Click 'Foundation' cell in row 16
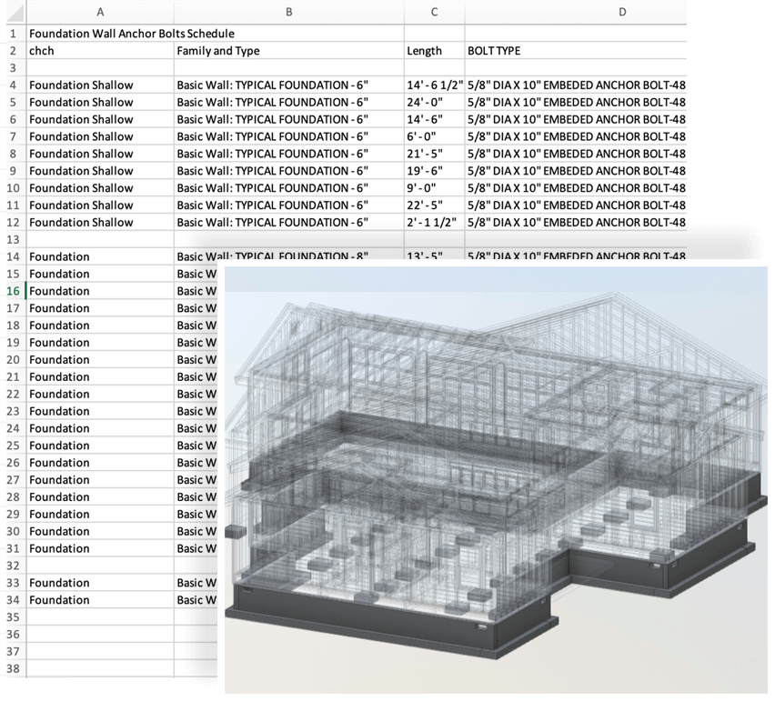The width and height of the screenshot is (775, 701). tap(100, 291)
